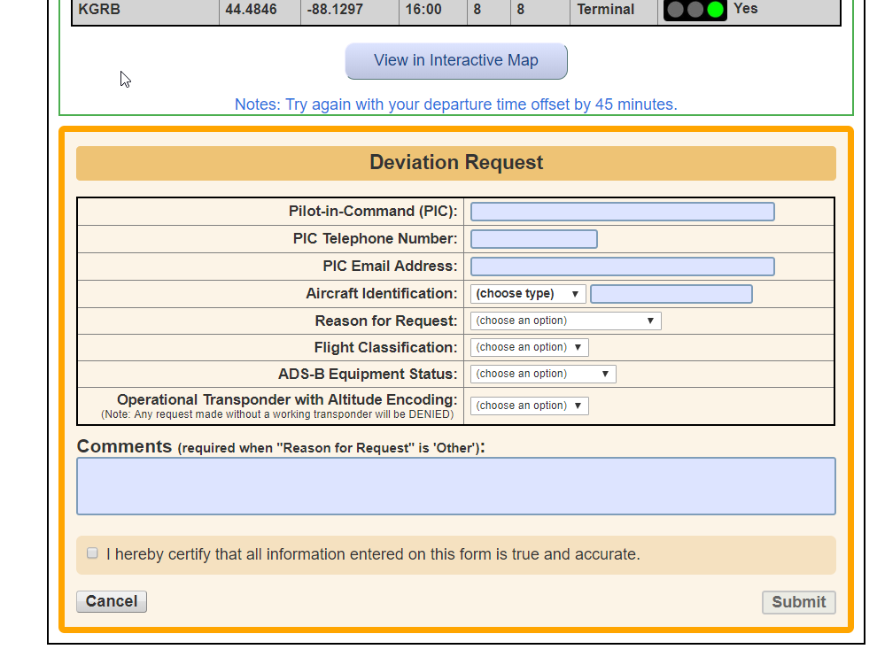877x657 pixels.
Task: Click the Yes label beside the status lights
Action: 745,9
